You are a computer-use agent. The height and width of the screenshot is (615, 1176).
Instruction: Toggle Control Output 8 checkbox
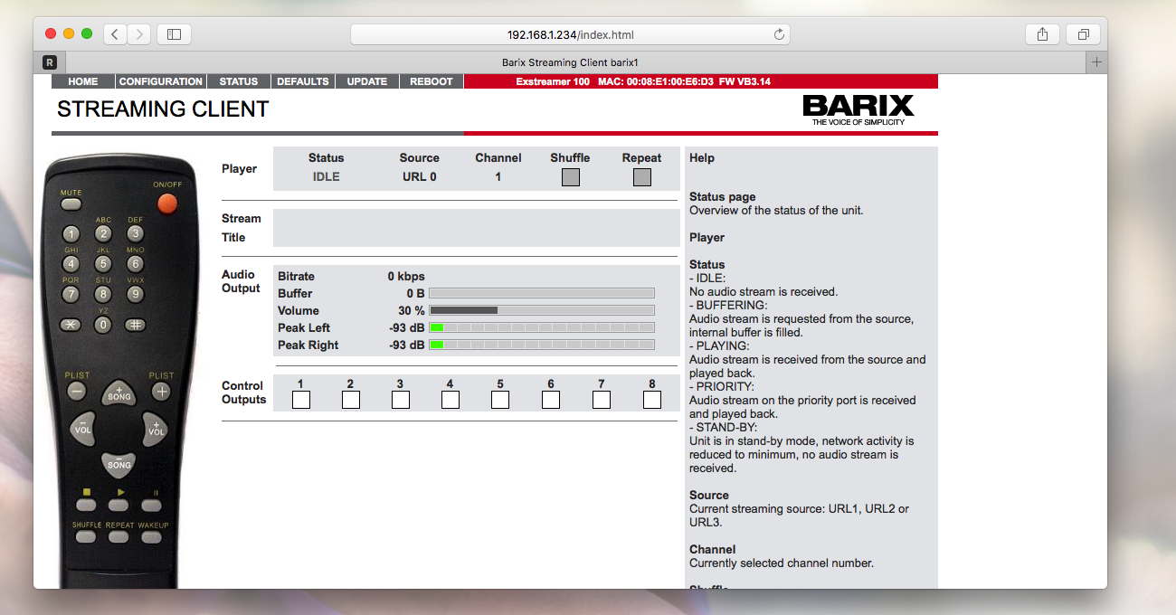click(x=652, y=400)
